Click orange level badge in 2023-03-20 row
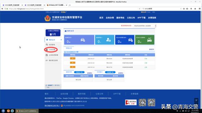Image resolution: width=202 pixels, height=113 pixels. [73, 63]
